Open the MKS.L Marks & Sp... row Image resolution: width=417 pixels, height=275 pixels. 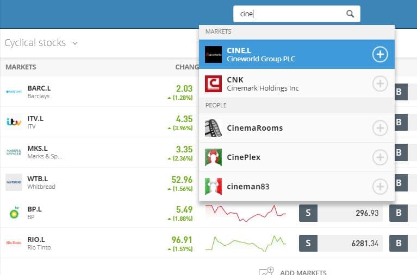click(99, 152)
